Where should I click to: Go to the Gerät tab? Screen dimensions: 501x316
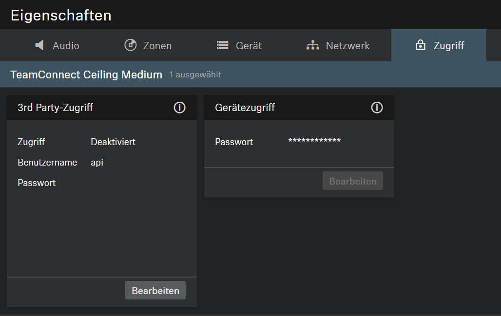(249, 46)
